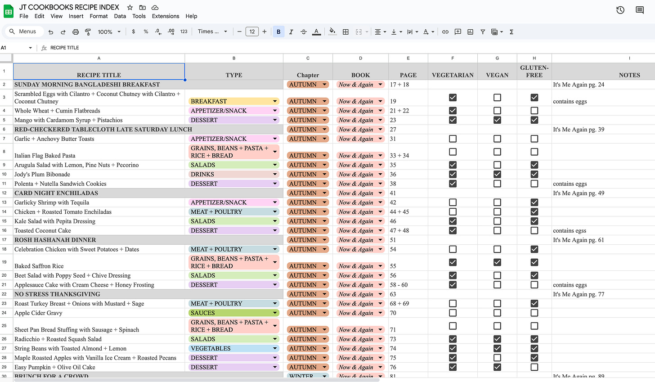The width and height of the screenshot is (655, 382).
Task: Open VEGETABLES type dropdown
Action: coord(234,348)
